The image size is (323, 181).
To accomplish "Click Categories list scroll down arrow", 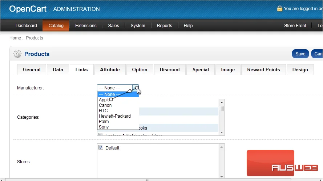I will [222, 132].
